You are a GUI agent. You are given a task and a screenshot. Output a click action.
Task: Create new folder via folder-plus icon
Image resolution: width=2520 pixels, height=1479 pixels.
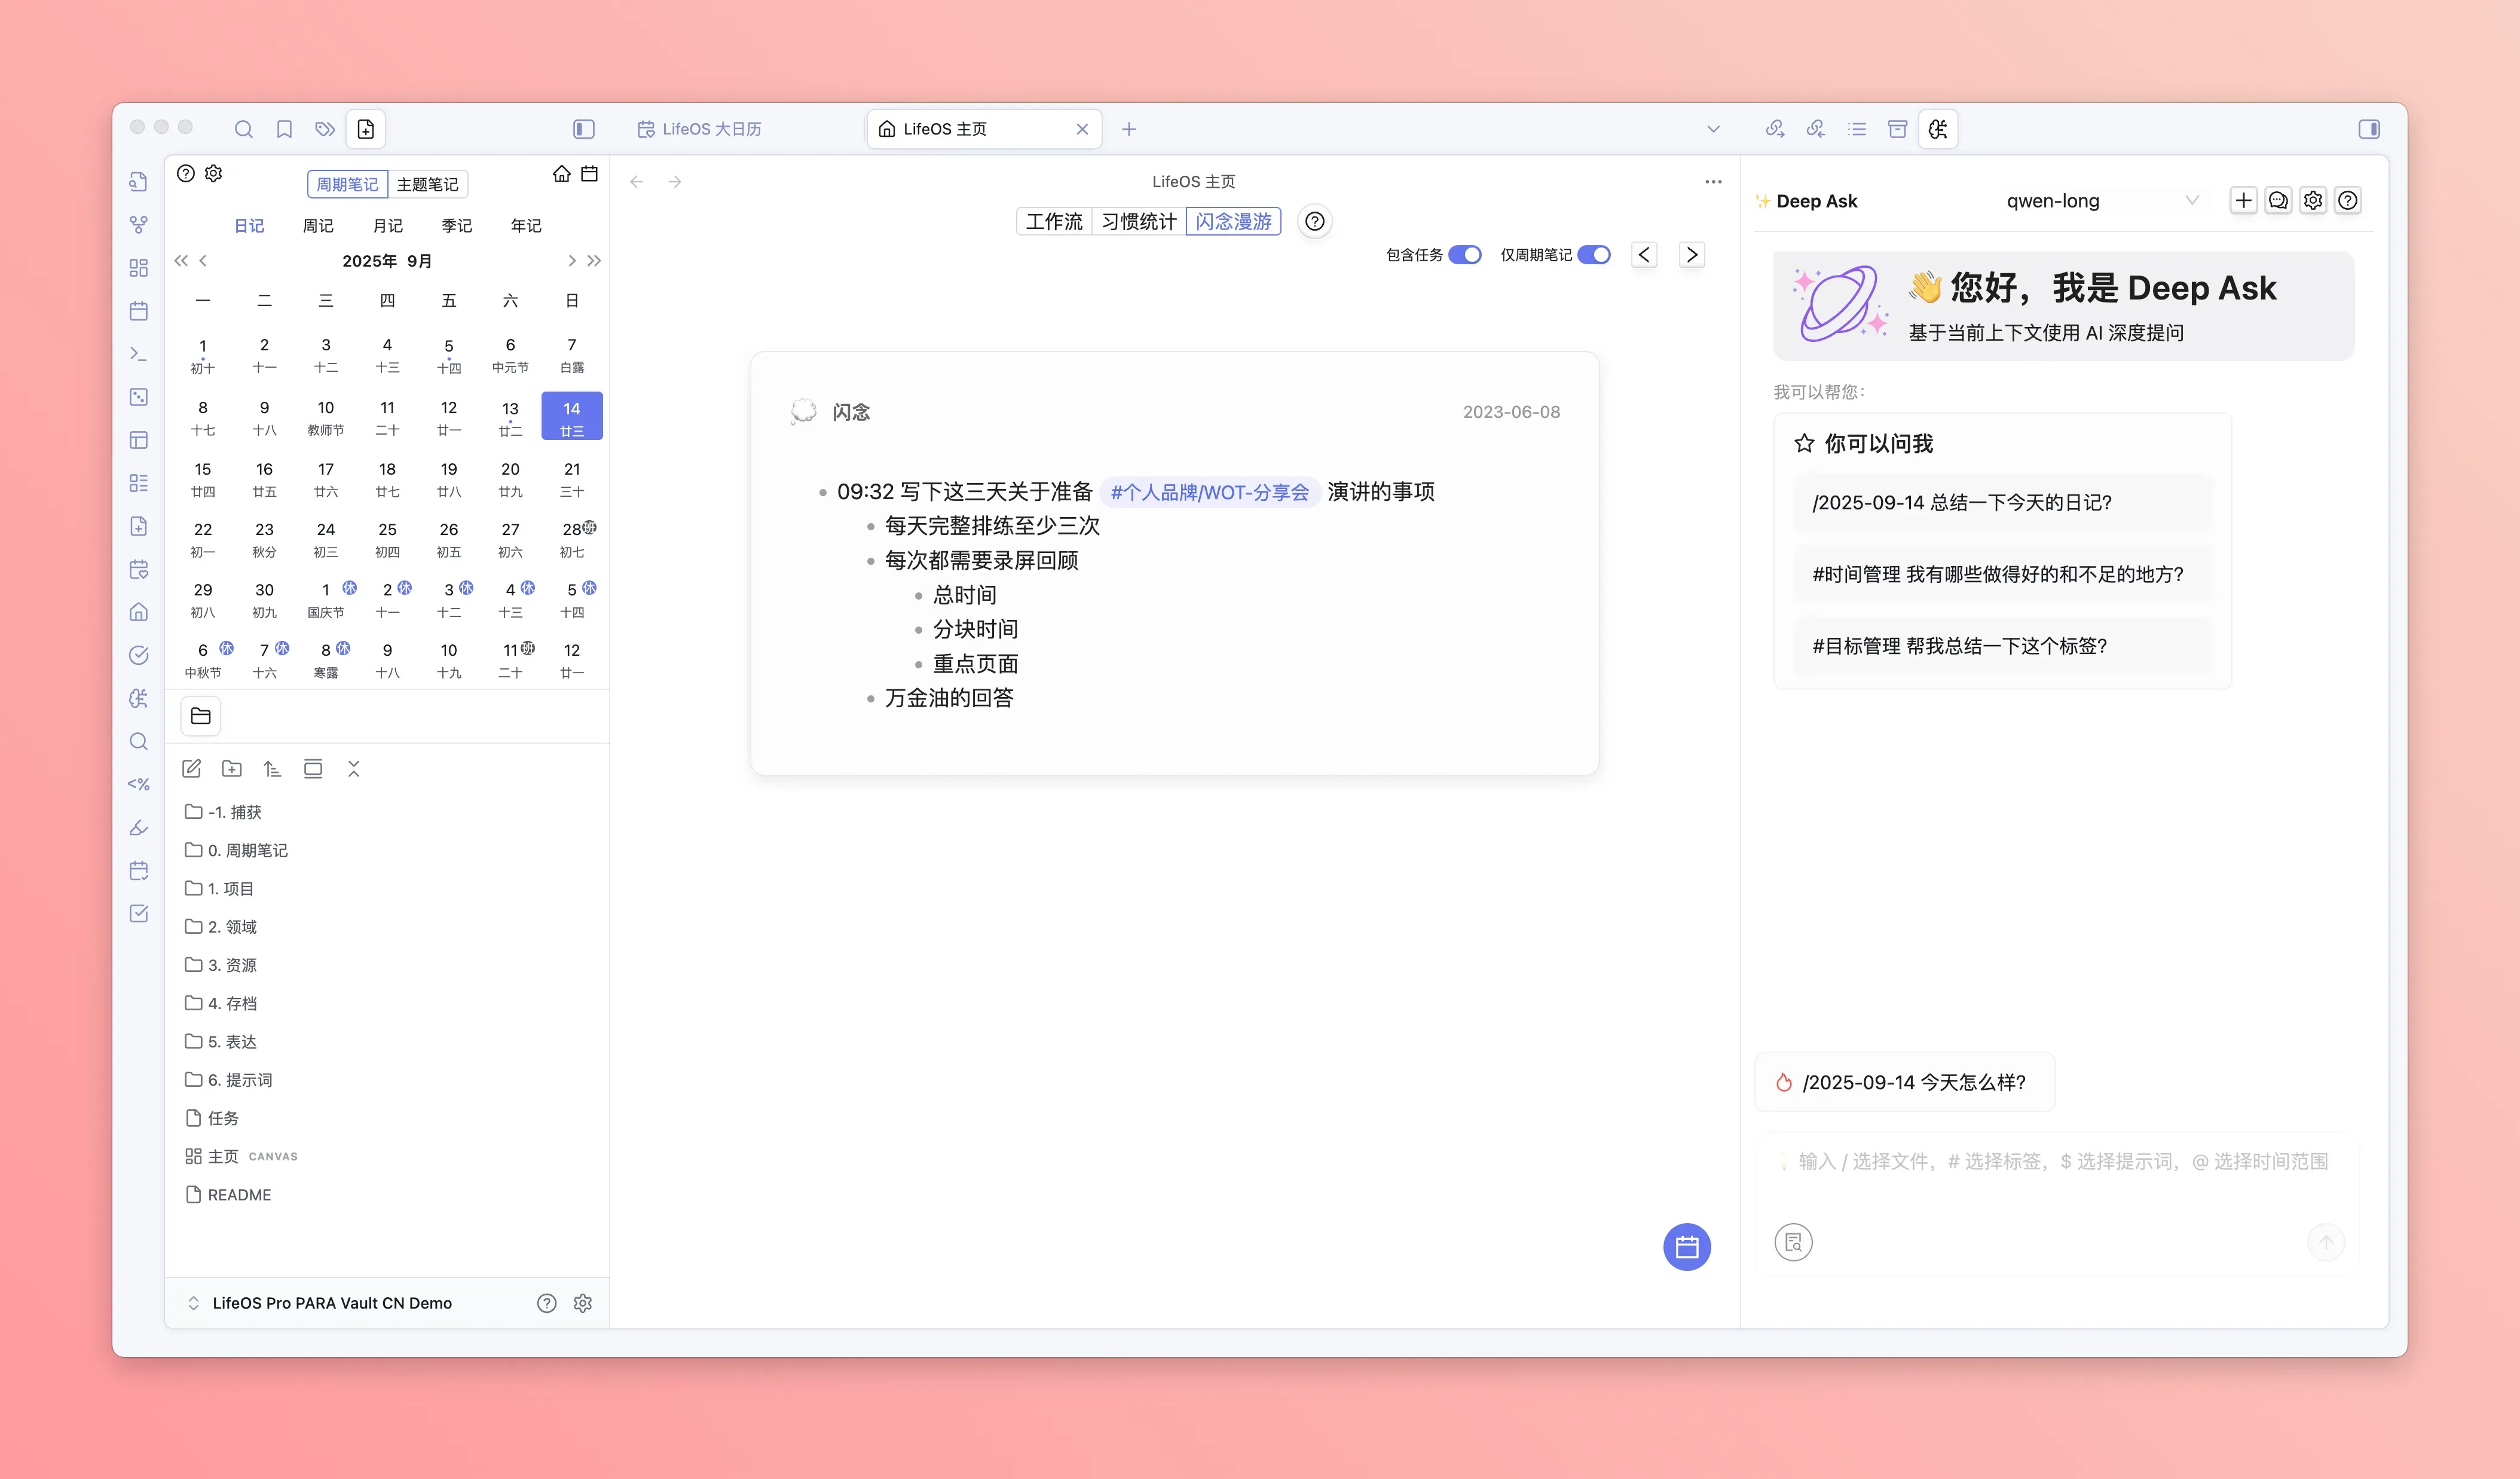click(232, 769)
